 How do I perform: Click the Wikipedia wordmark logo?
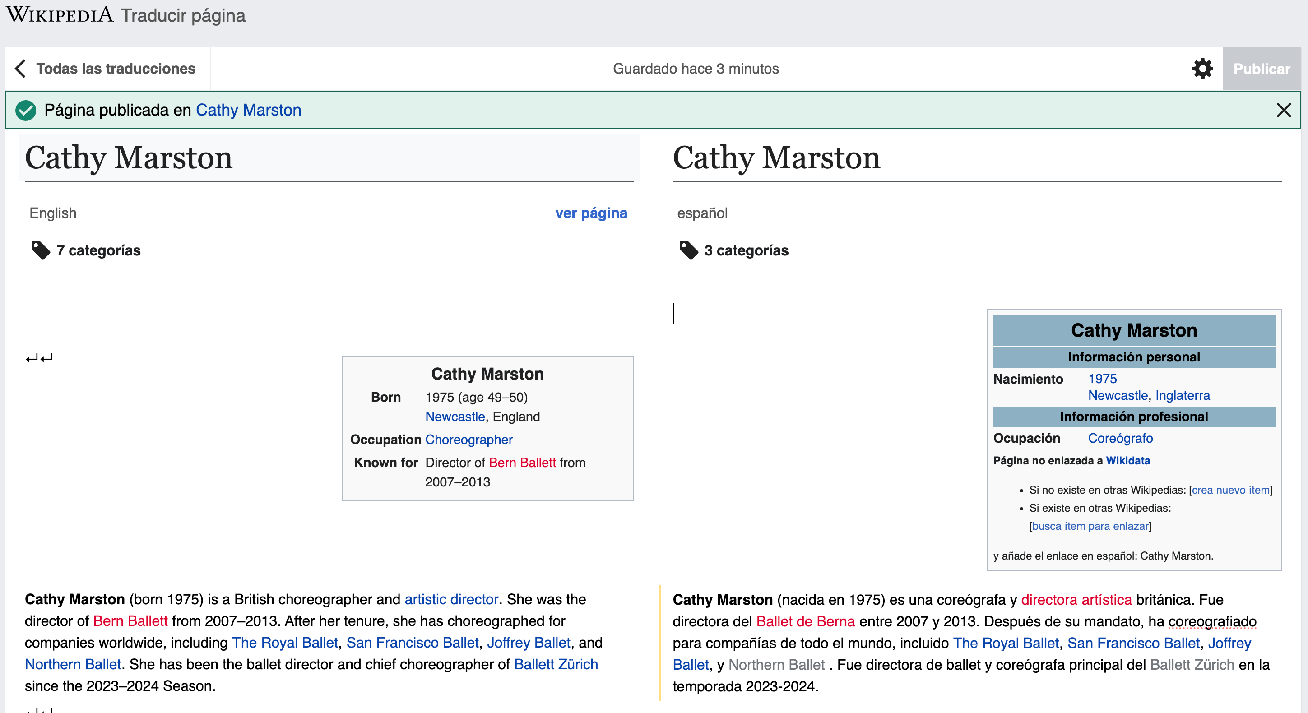click(60, 15)
